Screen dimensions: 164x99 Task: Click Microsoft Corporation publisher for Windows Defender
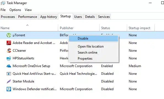(x=76, y=89)
